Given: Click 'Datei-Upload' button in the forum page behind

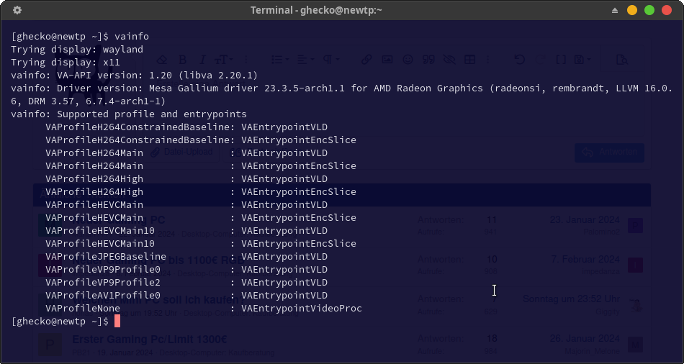Looking at the screenshot, I should pyautogui.click(x=182, y=152).
